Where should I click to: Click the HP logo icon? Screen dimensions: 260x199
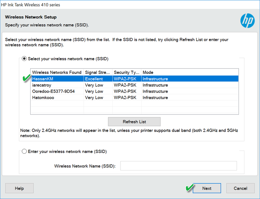(x=247, y=20)
